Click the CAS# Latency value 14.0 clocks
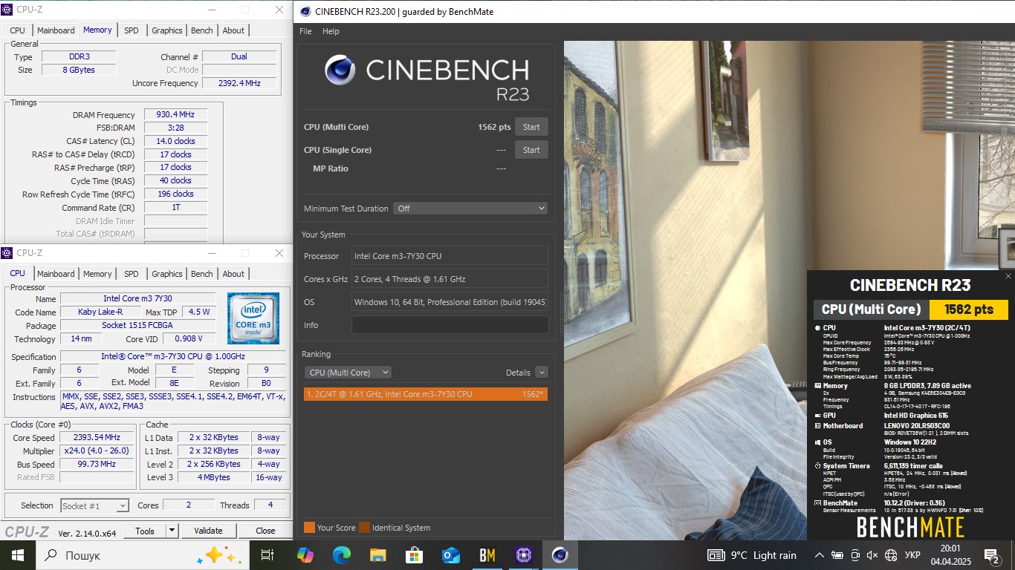Image resolution: width=1015 pixels, height=570 pixels. pos(175,141)
